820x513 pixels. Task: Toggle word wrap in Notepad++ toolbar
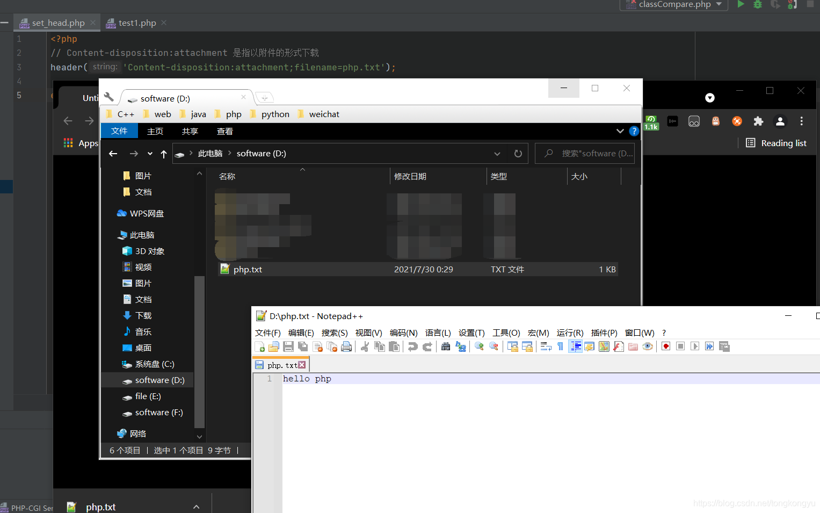[546, 346]
